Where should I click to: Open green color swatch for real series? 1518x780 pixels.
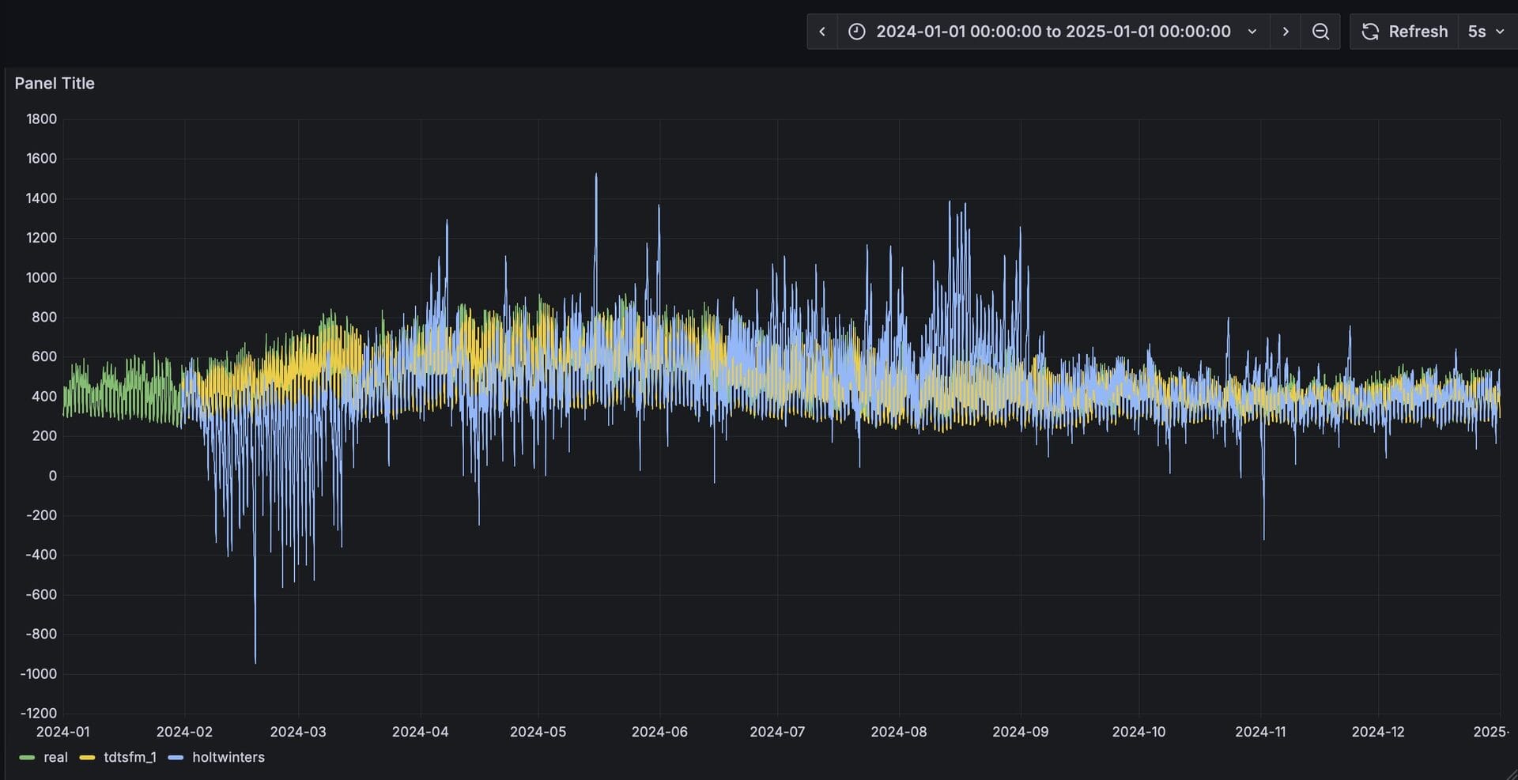[27, 757]
